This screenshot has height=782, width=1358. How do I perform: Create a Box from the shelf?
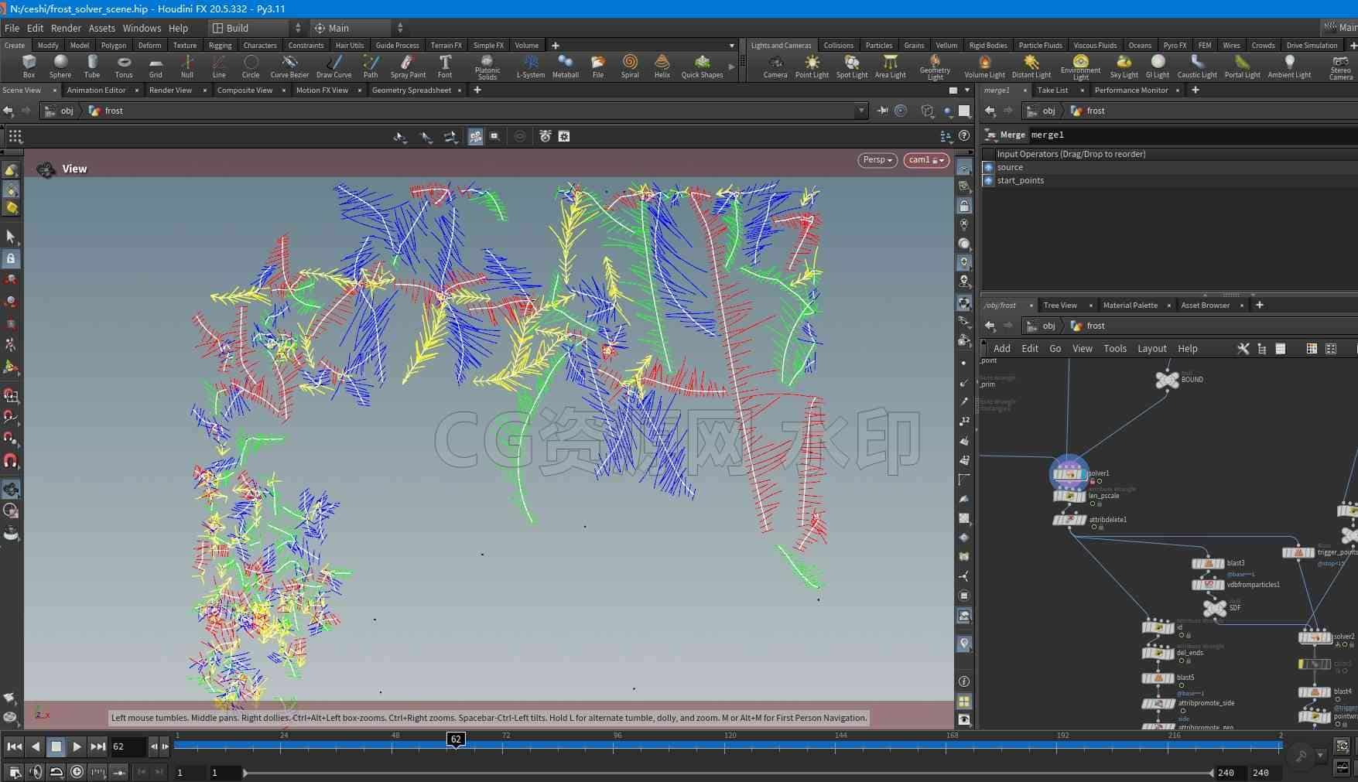29,66
